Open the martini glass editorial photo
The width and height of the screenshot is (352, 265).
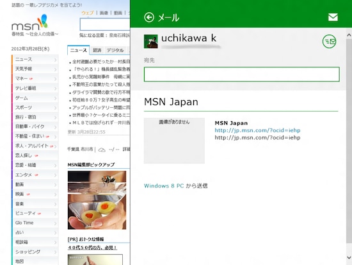(x=97, y=200)
